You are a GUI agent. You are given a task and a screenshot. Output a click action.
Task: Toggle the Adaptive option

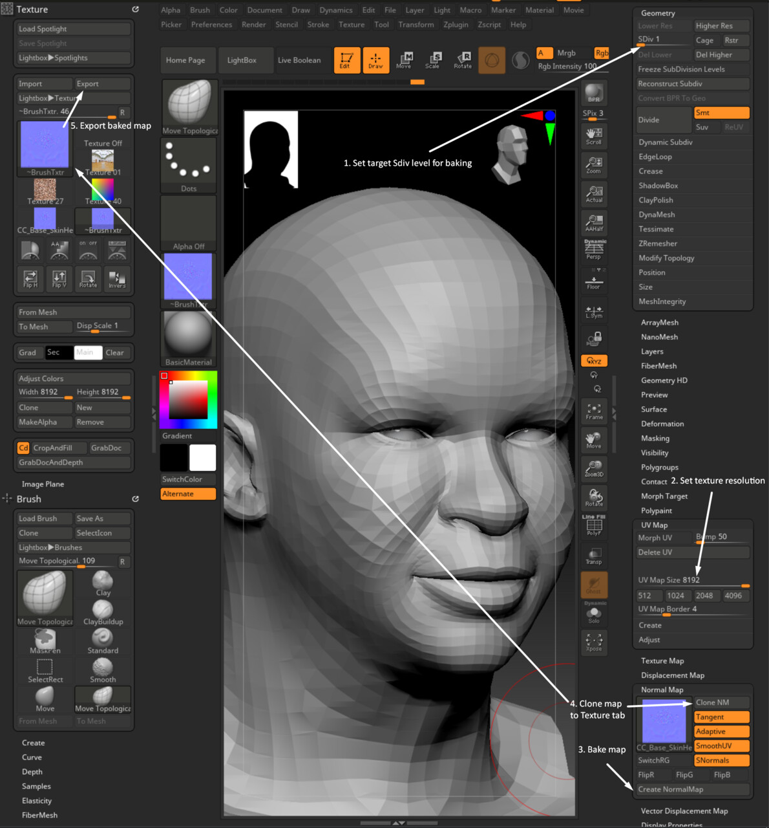pyautogui.click(x=721, y=731)
